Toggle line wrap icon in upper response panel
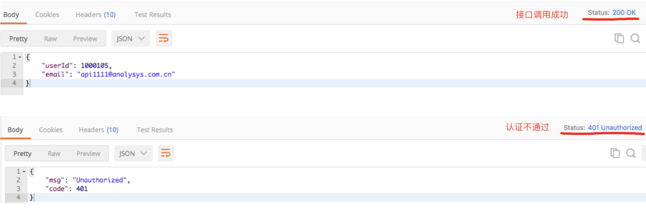This screenshot has width=646, height=212. click(x=164, y=38)
